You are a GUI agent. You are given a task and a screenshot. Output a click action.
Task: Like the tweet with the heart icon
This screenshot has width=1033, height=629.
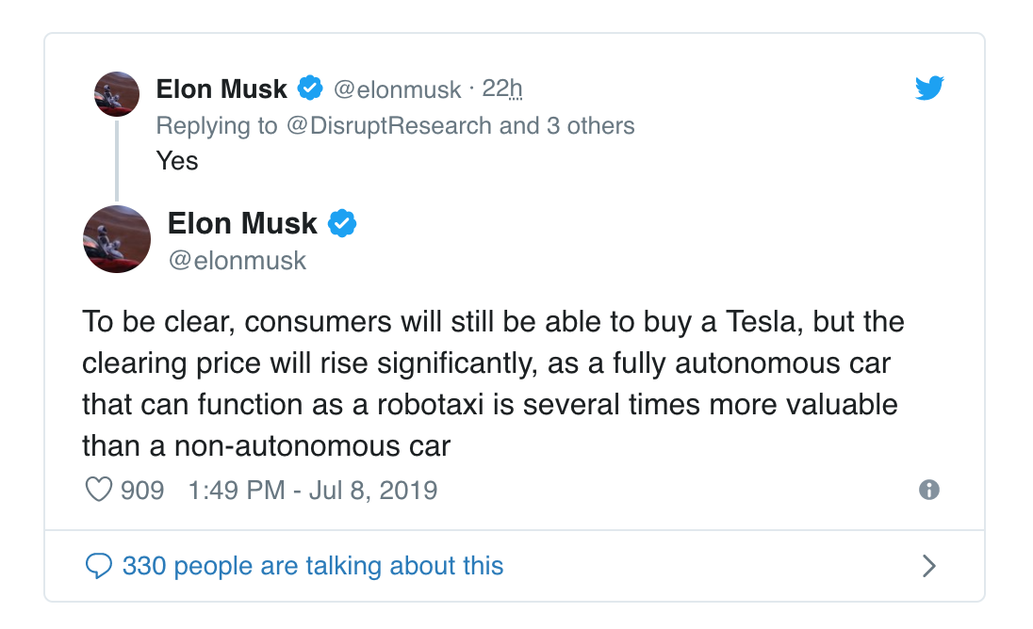[99, 491]
